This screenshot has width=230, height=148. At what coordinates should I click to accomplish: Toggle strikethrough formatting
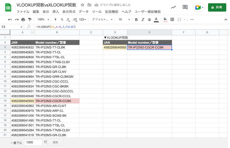149,19
